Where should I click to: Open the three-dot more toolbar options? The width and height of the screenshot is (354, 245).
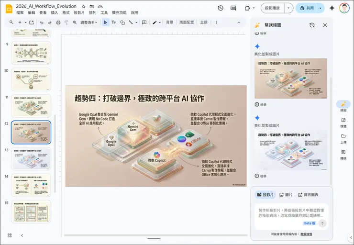pyautogui.click(x=216, y=22)
